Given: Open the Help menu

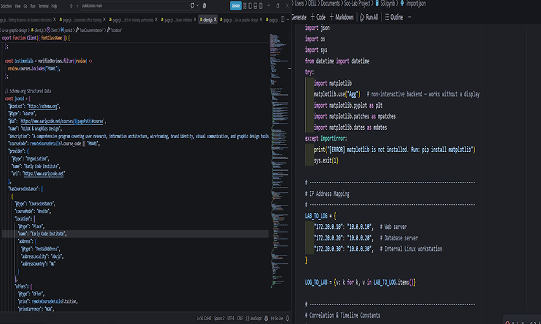Looking at the screenshot, I should click(54, 6).
